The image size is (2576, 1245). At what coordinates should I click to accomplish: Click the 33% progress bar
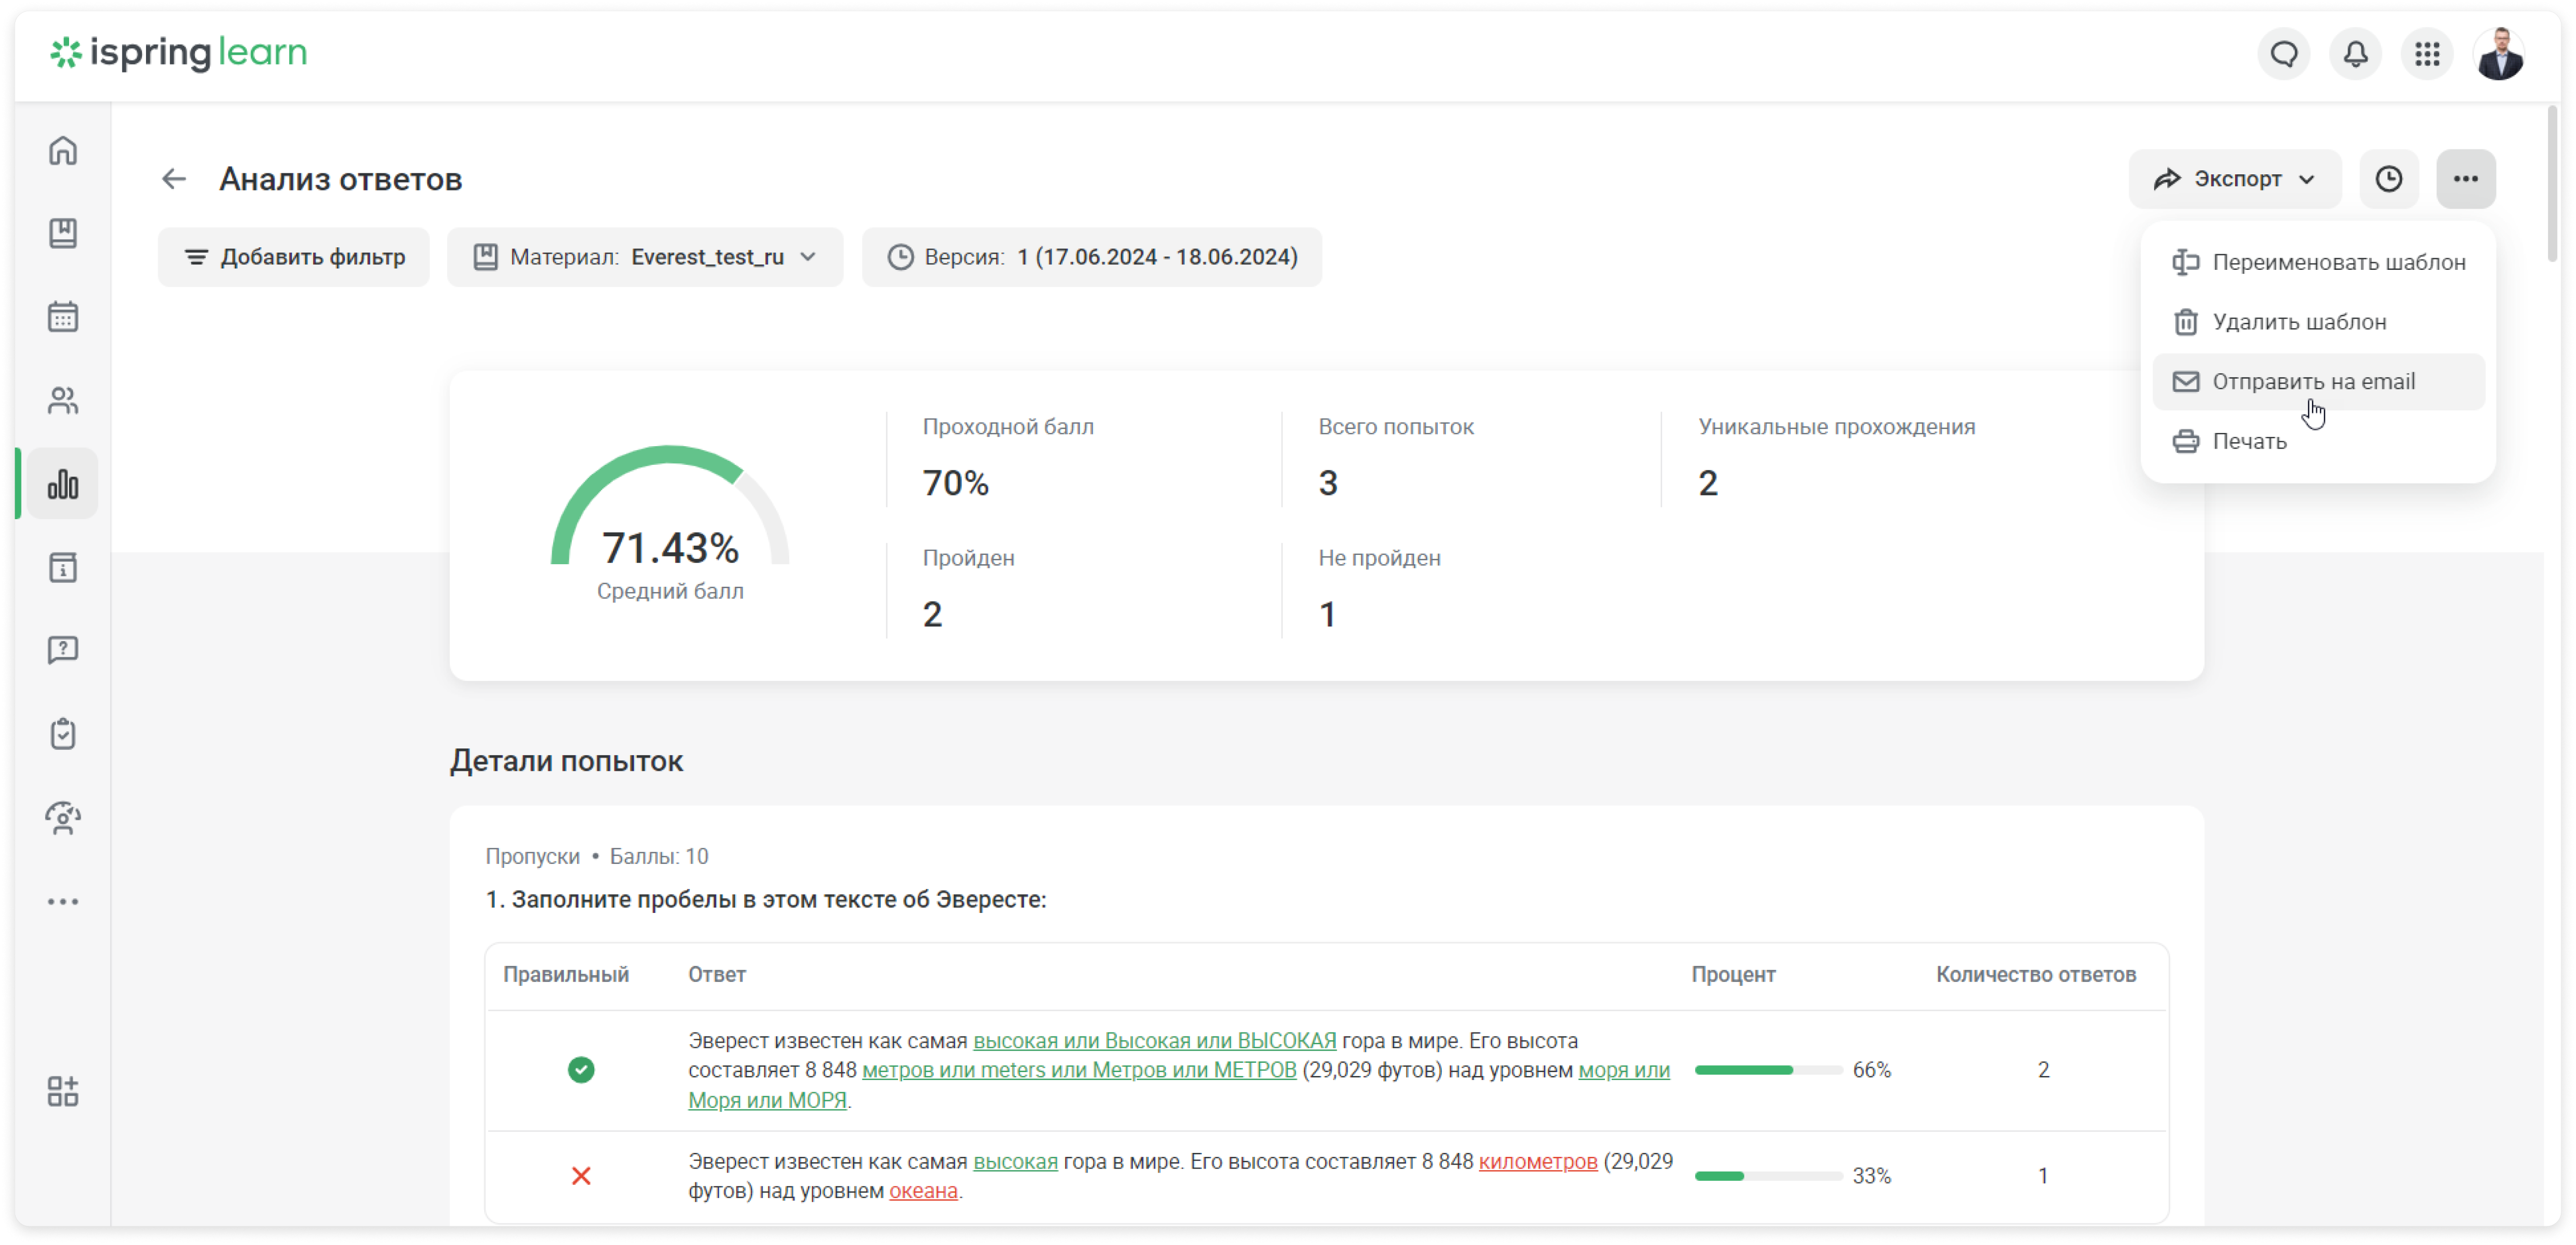[x=1768, y=1176]
